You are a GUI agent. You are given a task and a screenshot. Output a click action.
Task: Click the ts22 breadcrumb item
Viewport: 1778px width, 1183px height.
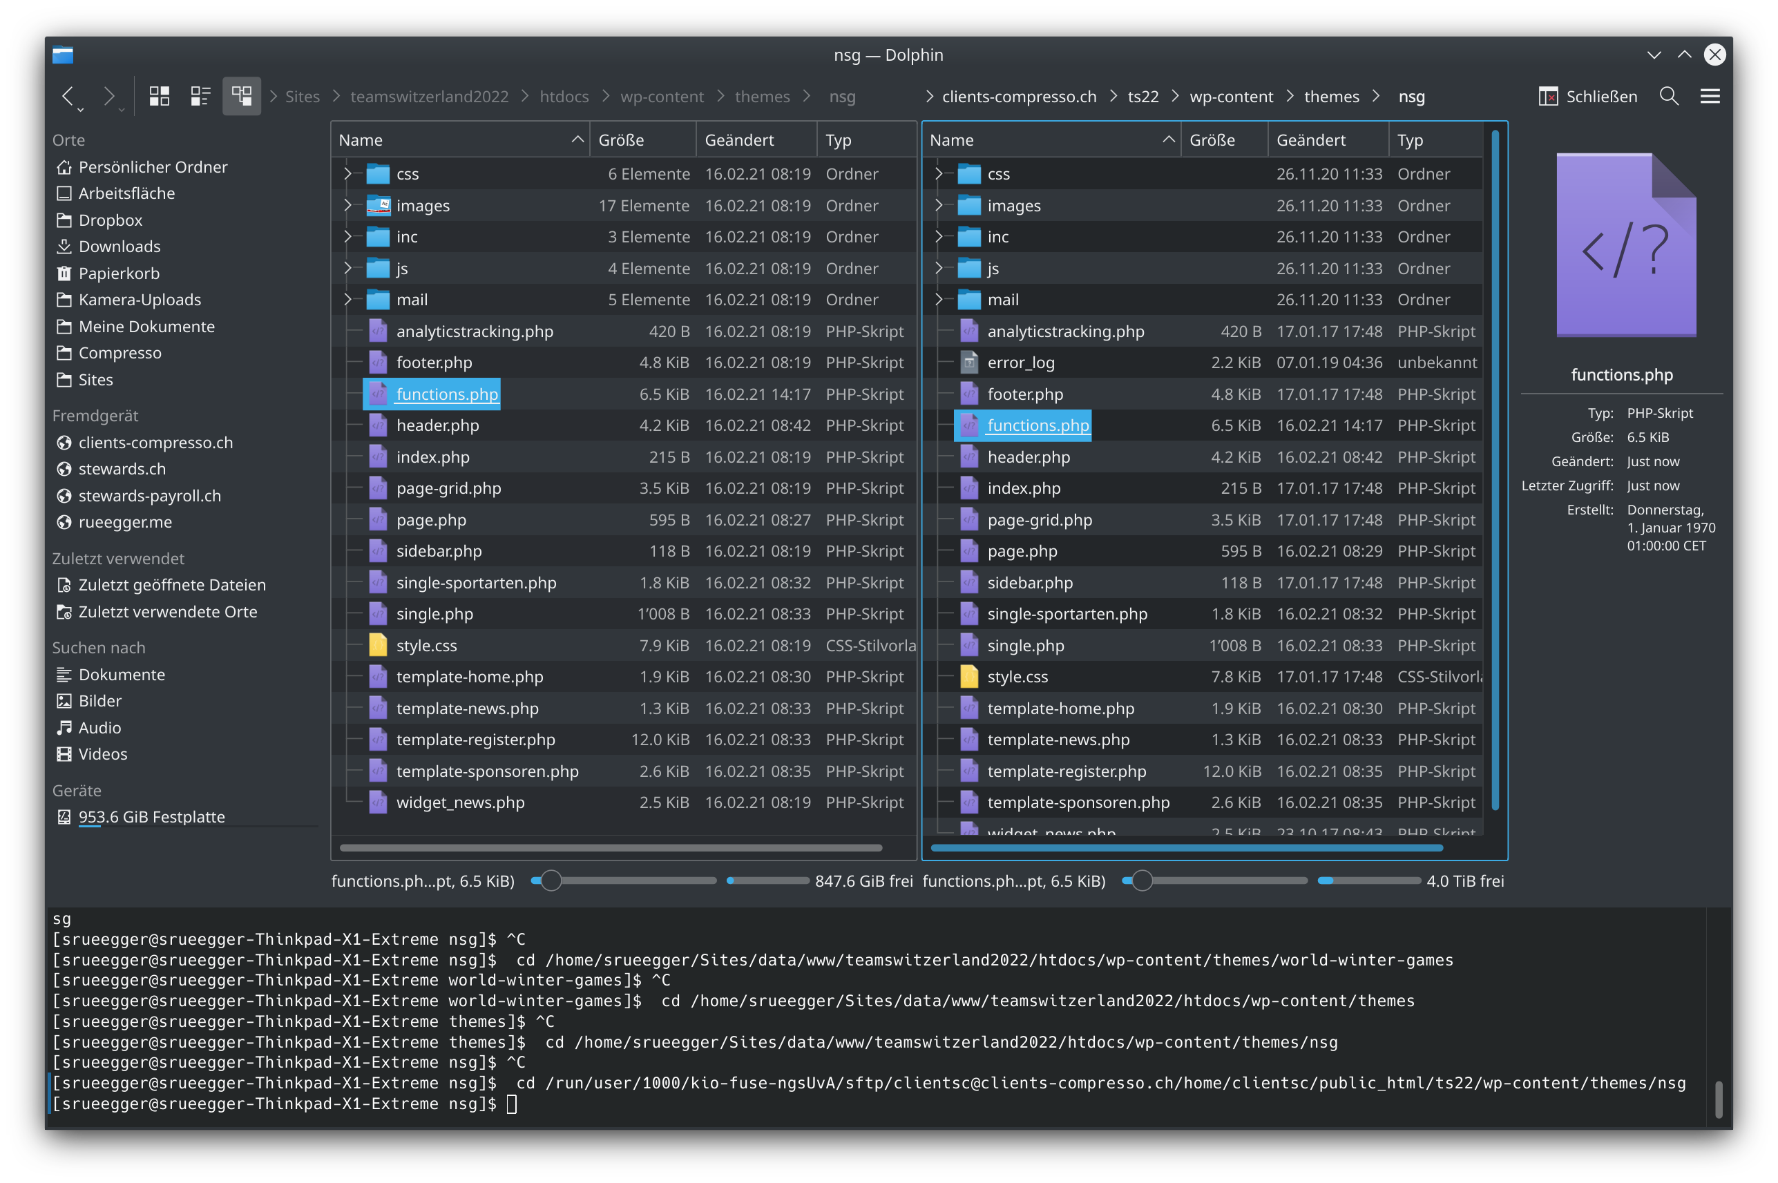(1143, 96)
